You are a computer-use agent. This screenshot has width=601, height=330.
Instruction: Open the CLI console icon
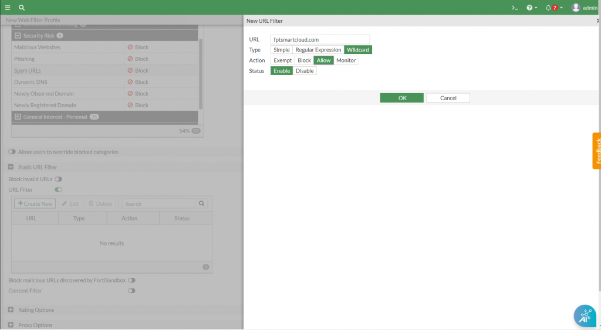click(515, 8)
